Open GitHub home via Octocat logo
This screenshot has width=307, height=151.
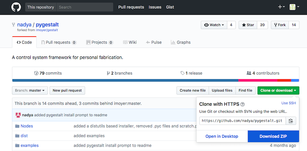tap(16, 7)
